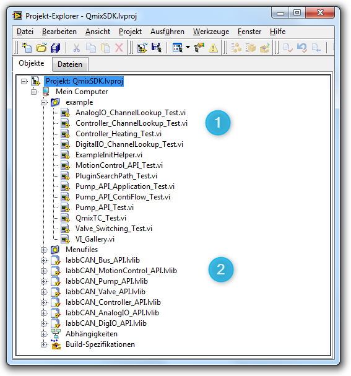Image resolution: width=351 pixels, height=376 pixels.
Task: Click the box package build icon
Action: (x=251, y=48)
